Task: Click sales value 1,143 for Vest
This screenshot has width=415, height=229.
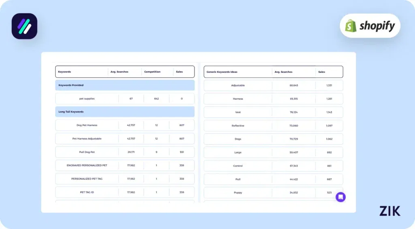Action: point(329,112)
